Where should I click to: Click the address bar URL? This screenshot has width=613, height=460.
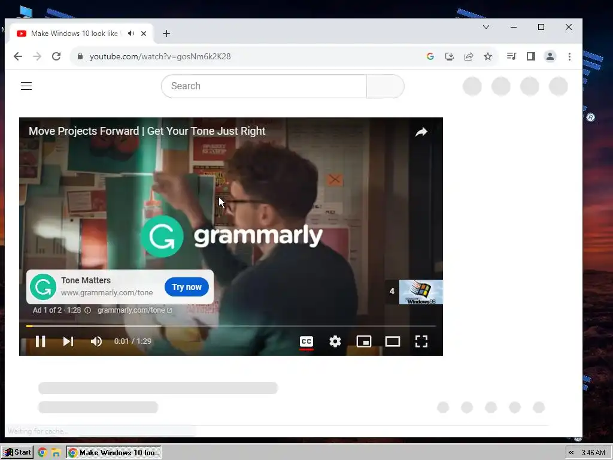click(160, 56)
